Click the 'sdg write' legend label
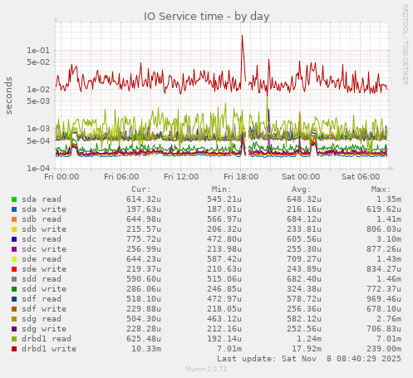 pos(44,329)
